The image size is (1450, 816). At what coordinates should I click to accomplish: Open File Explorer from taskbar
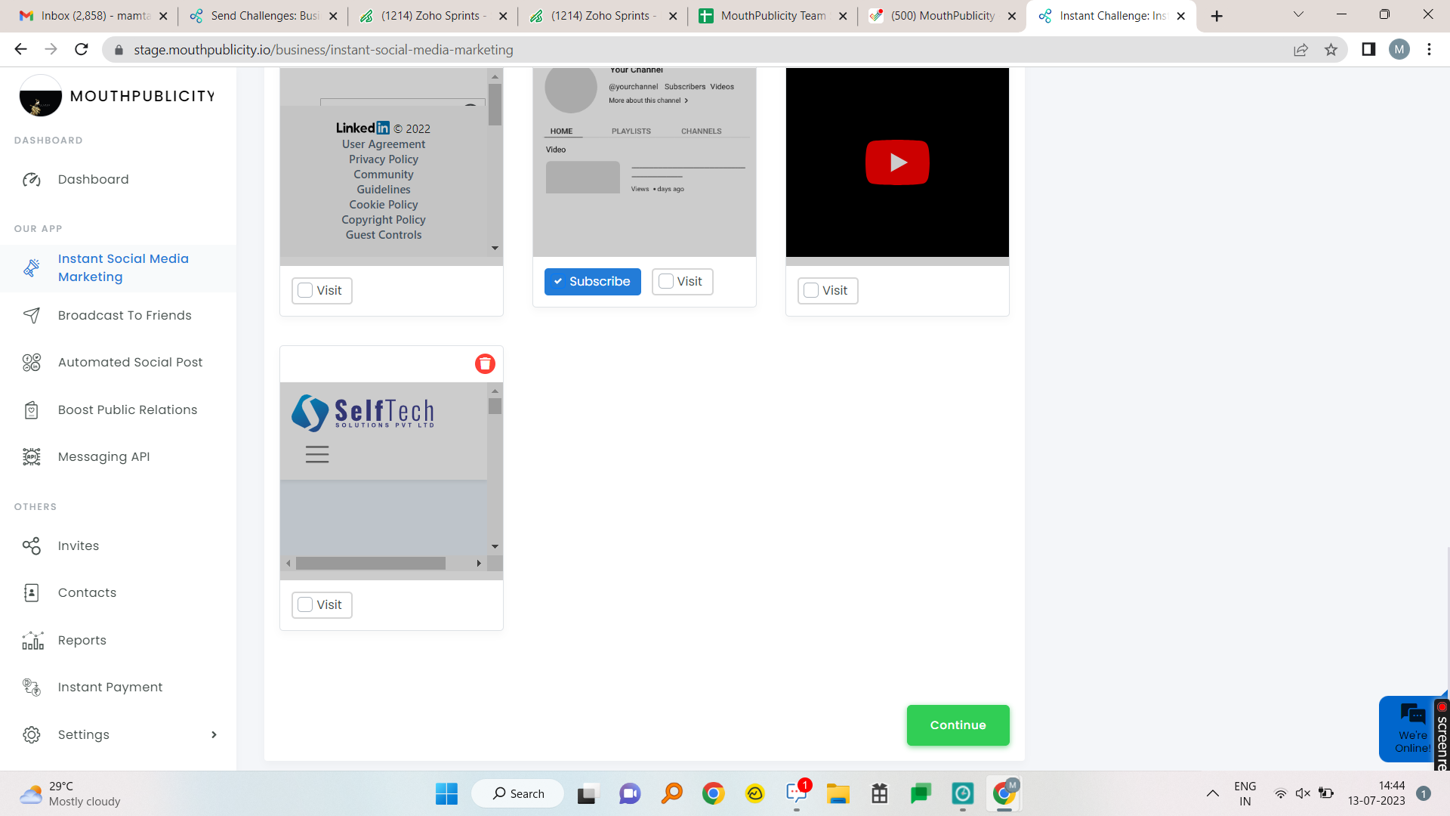[x=838, y=793]
